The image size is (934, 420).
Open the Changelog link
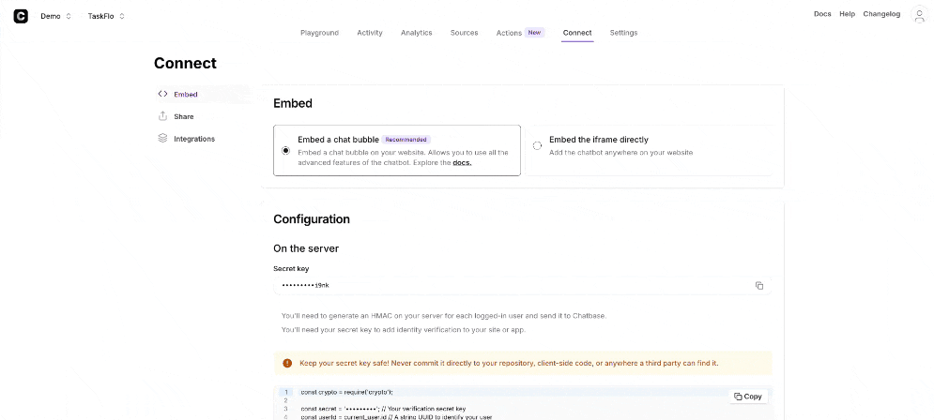click(x=881, y=14)
